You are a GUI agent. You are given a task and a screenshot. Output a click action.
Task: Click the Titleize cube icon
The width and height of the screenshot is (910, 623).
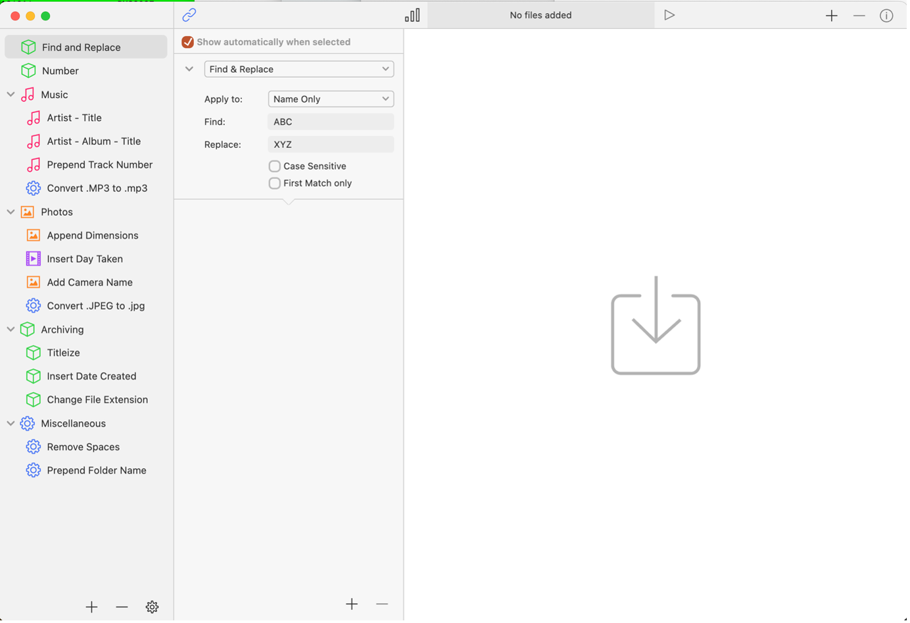point(34,354)
